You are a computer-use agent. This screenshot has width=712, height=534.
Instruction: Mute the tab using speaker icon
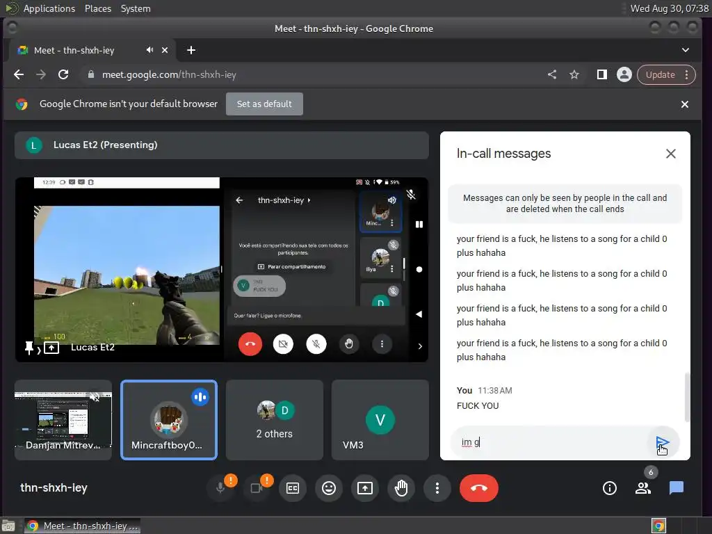[150, 50]
